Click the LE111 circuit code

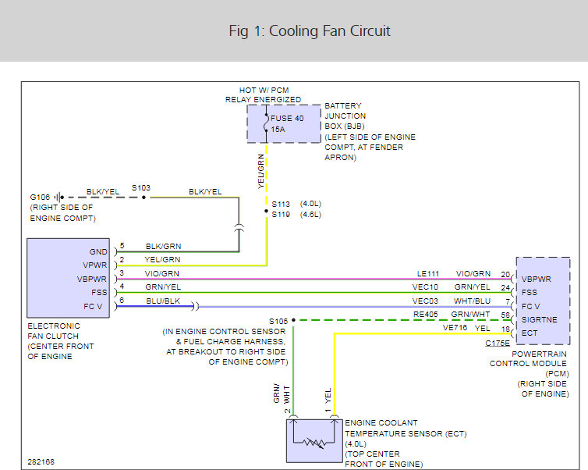click(428, 274)
